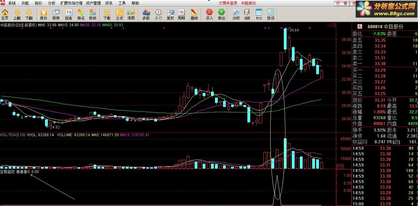The height and width of the screenshot is (206, 418).
Task: Open 系统 menu
Action: pos(12,3)
